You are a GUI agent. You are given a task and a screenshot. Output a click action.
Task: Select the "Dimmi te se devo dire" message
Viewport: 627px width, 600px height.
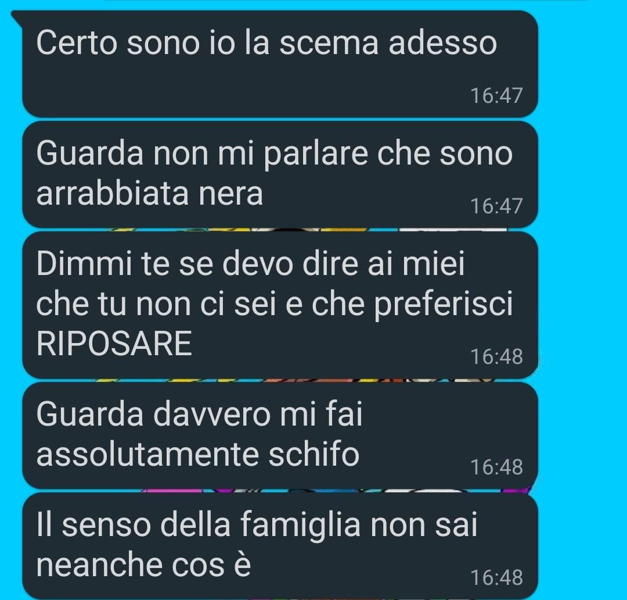(280, 305)
